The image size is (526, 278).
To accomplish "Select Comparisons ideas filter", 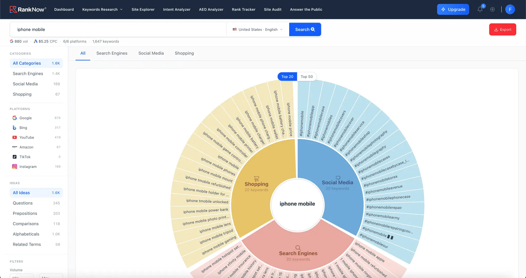I will click(36, 224).
